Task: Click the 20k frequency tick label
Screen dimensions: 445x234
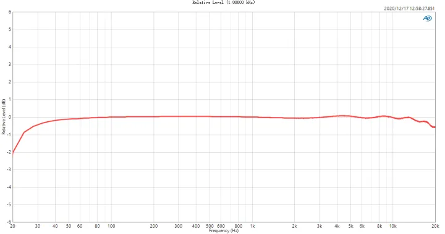Action: pos(435,226)
